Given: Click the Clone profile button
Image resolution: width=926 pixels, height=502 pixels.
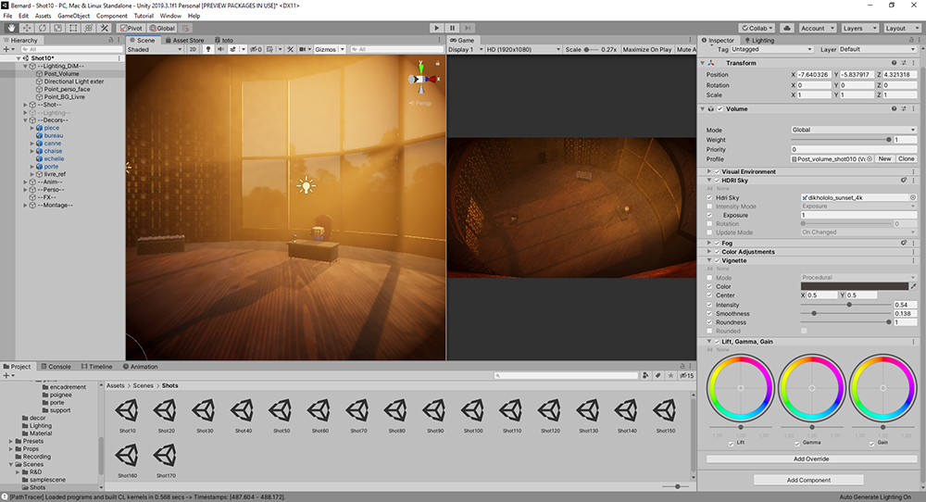Looking at the screenshot, I should [x=906, y=158].
